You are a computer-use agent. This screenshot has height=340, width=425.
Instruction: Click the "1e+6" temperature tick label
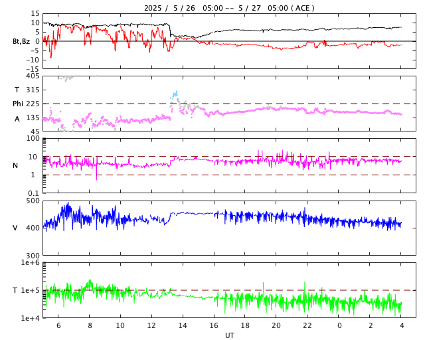pyautogui.click(x=31, y=263)
